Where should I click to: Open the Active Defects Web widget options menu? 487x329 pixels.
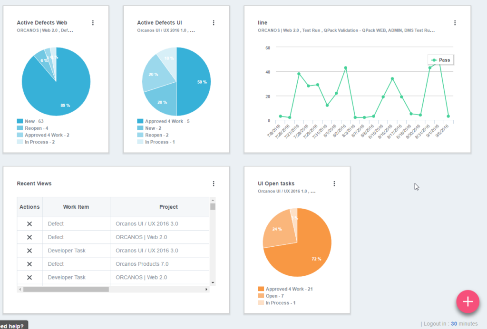click(93, 22)
